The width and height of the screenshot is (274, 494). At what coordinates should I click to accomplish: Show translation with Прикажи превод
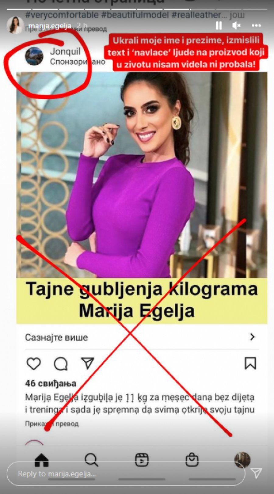coord(52,424)
